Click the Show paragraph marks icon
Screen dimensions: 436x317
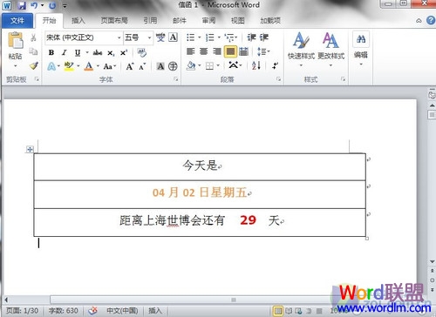coord(275,65)
